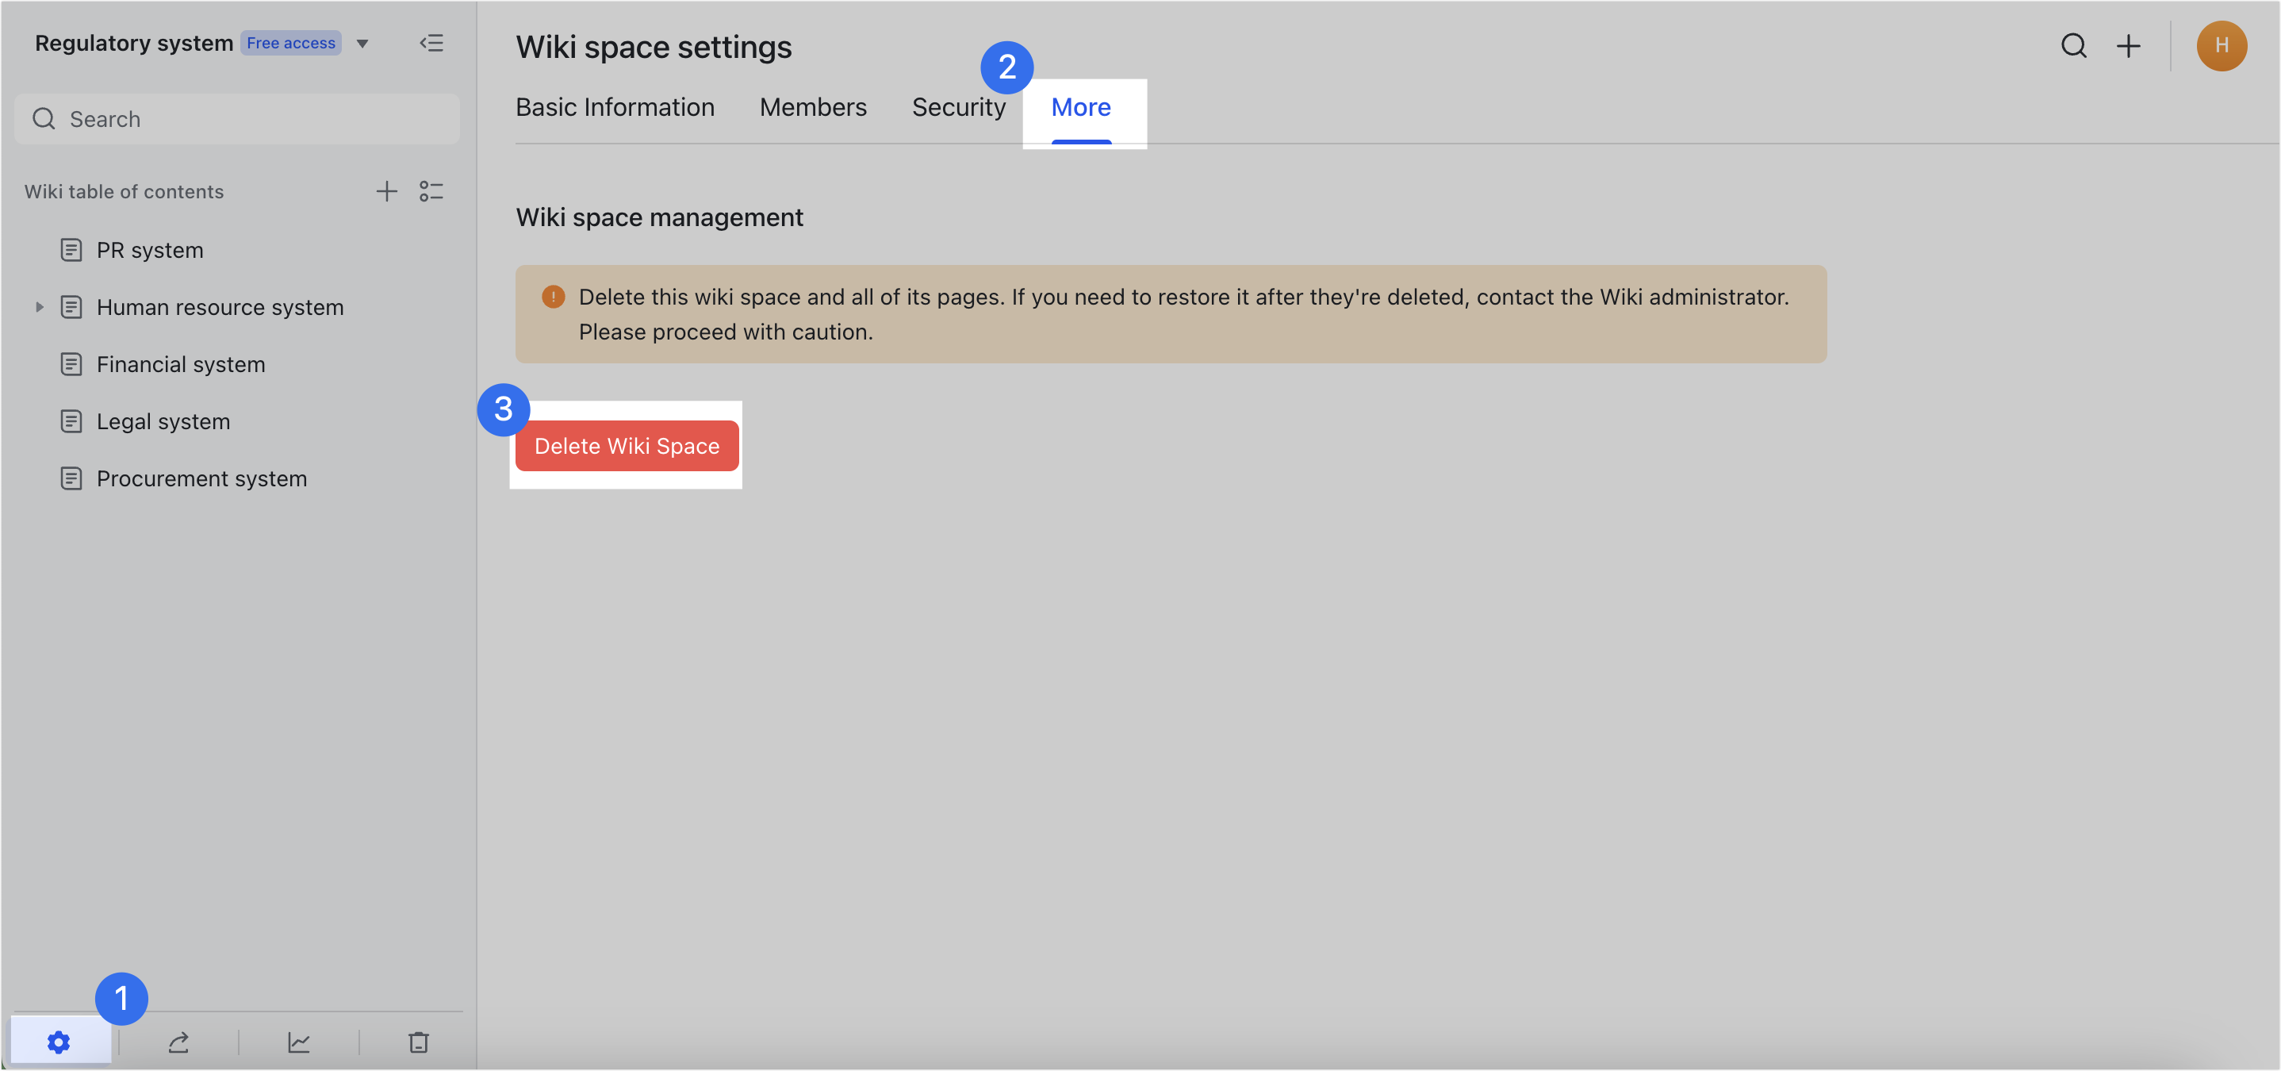Open the trash icon in the bottom toolbar

[417, 1042]
